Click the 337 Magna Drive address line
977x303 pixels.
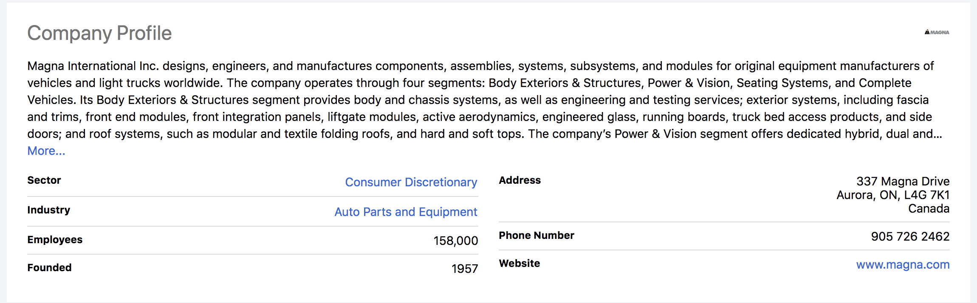pyautogui.click(x=903, y=182)
